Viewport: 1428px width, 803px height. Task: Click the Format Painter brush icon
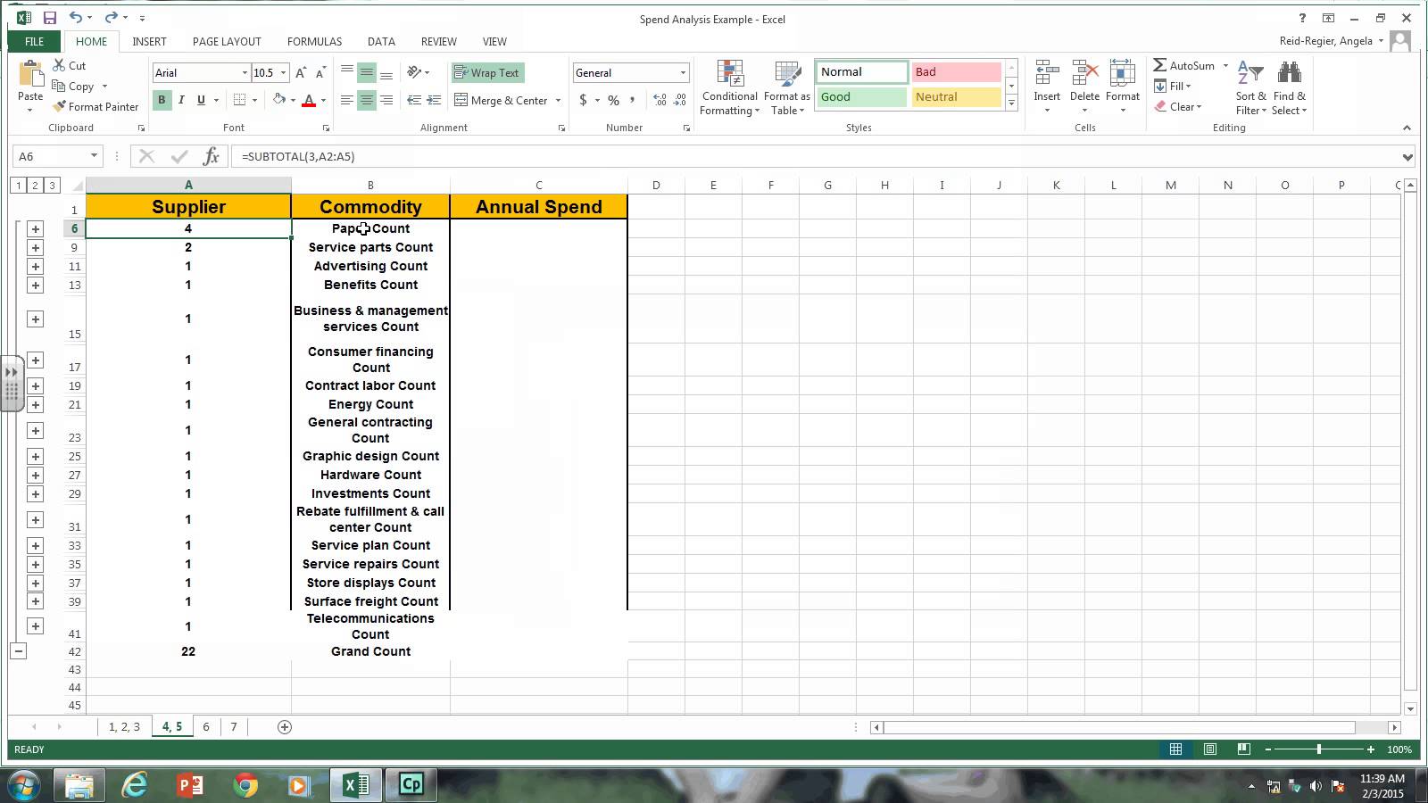click(x=60, y=107)
